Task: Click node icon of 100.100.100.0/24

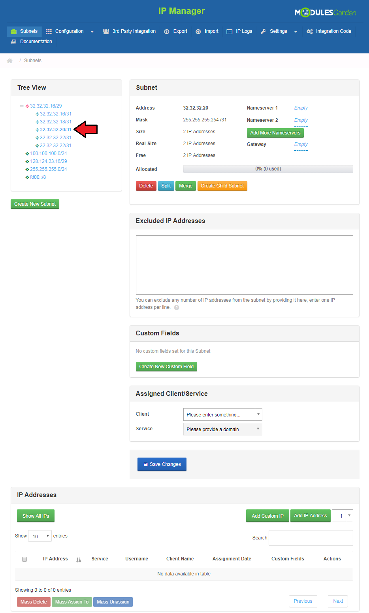Action: 27,153
